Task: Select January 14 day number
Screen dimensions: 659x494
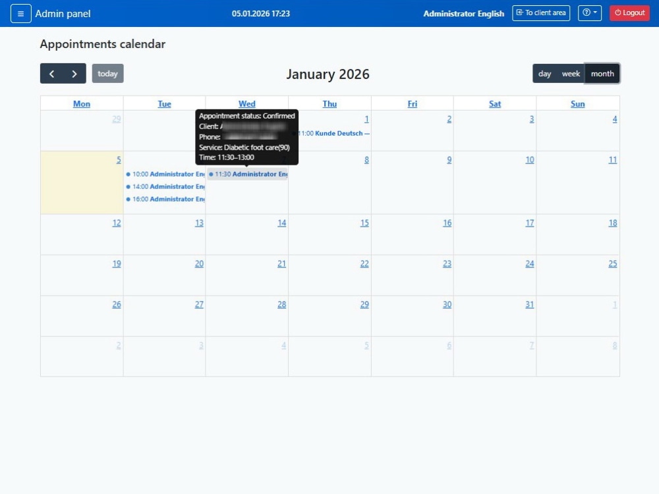Action: coord(281,223)
